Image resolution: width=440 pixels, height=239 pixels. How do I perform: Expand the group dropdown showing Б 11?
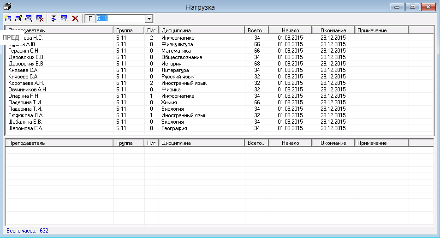tap(149, 18)
